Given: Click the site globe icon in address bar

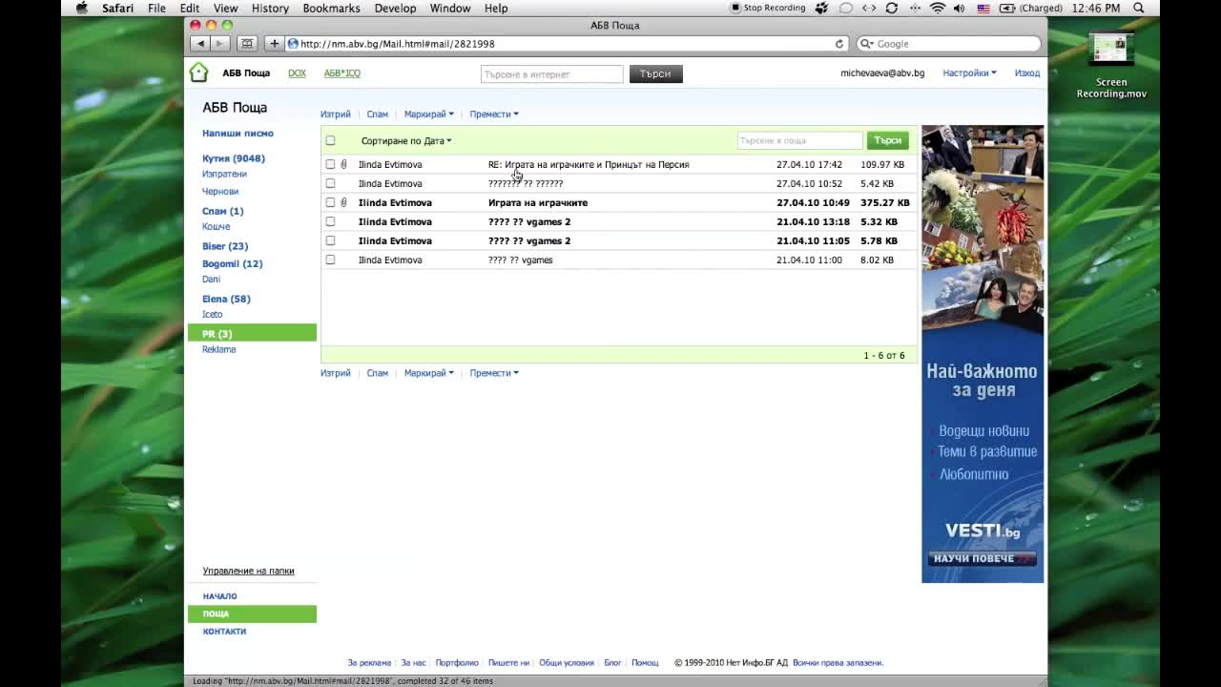Looking at the screenshot, I should click(293, 44).
